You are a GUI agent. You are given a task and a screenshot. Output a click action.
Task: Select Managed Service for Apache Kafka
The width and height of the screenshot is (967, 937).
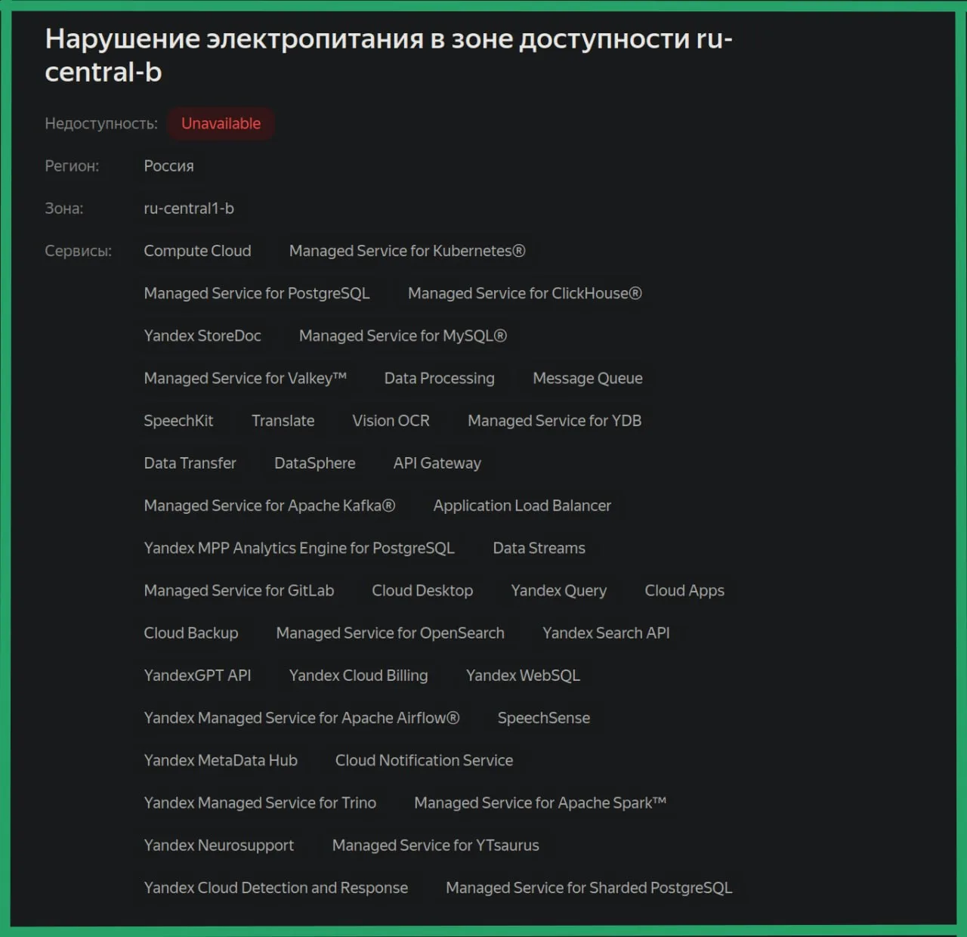pyautogui.click(x=270, y=506)
